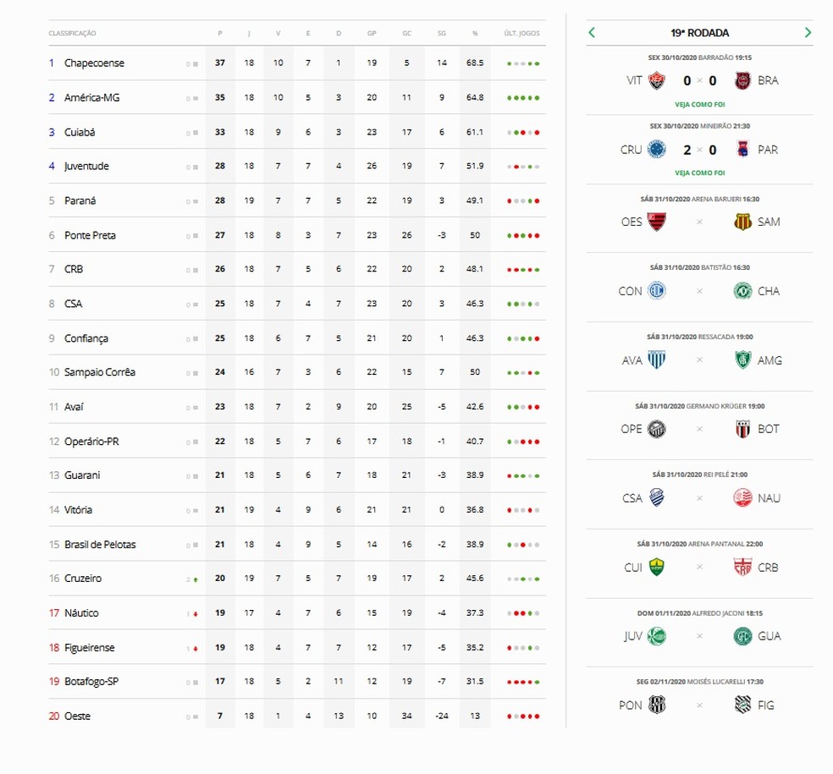Viewport: 833px width, 774px height.
Task: Click the Figueirense crest next to FIG
Action: click(x=742, y=705)
